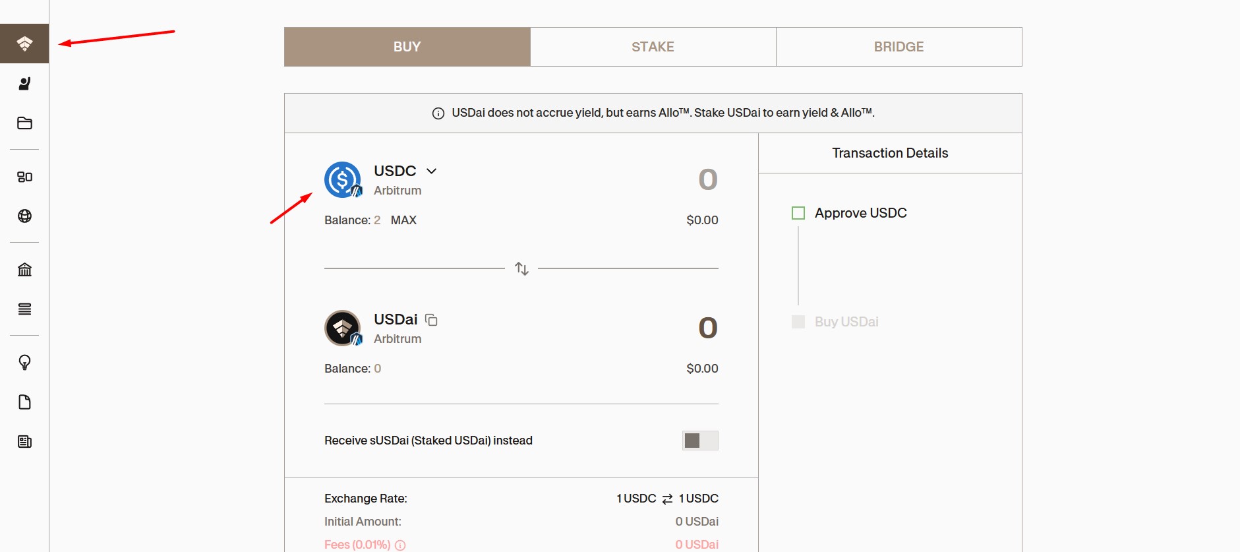Viewport: 1240px width, 552px height.
Task: Click the stacked lines sidebar icon
Action: point(24,309)
